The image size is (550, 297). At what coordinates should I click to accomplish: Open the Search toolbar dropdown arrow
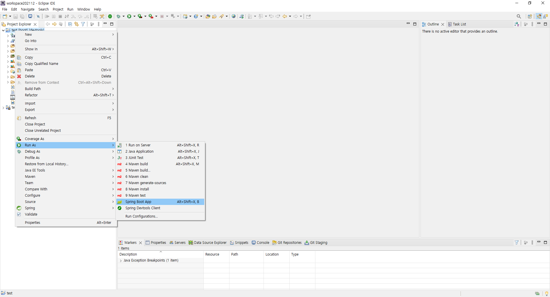tap(227, 16)
